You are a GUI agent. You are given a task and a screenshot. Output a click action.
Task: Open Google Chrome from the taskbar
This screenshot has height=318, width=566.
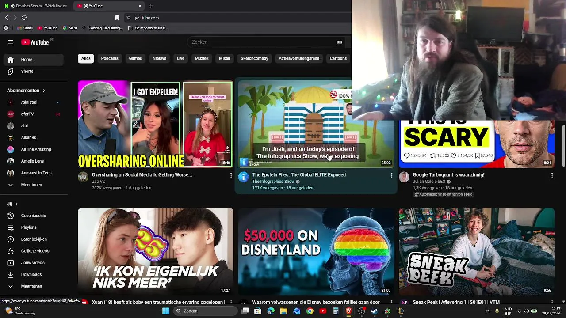[x=310, y=311]
